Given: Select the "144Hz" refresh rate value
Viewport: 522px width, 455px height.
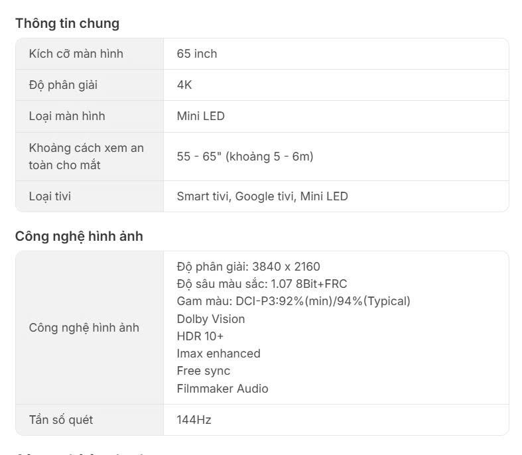Looking at the screenshot, I should click(194, 420).
